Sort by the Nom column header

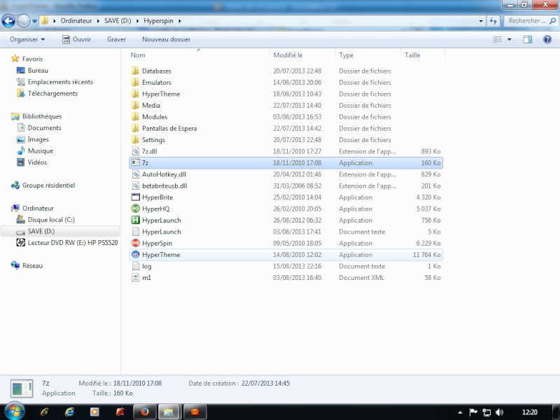point(199,55)
